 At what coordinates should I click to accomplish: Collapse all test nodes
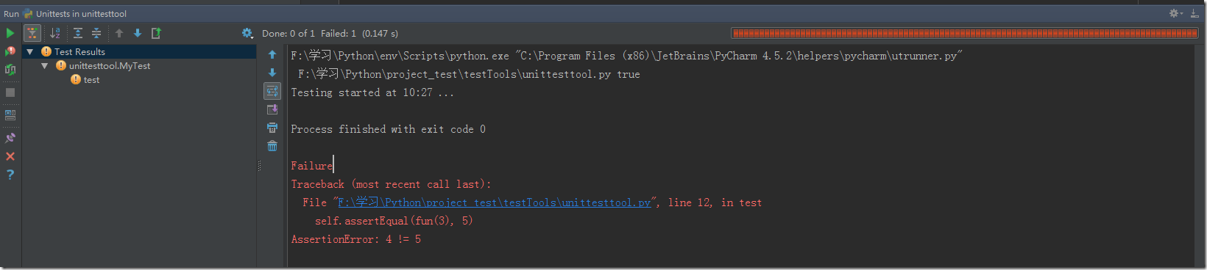(96, 33)
